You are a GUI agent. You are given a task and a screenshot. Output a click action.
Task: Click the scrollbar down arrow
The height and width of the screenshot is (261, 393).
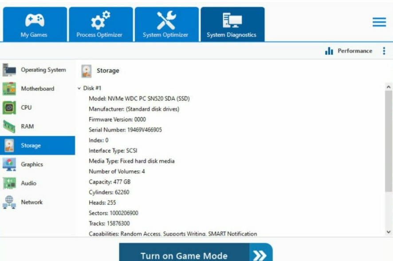[389, 232]
